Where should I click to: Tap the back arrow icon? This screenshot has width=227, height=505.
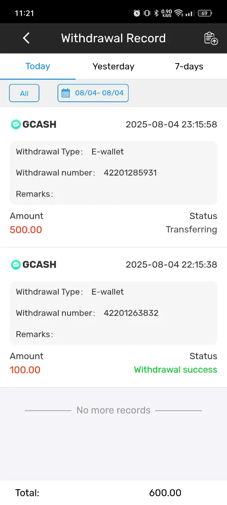(x=26, y=38)
